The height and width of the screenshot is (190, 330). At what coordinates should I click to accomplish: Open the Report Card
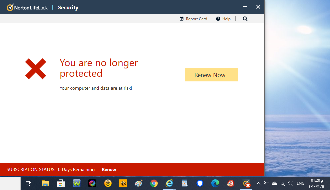click(x=193, y=19)
